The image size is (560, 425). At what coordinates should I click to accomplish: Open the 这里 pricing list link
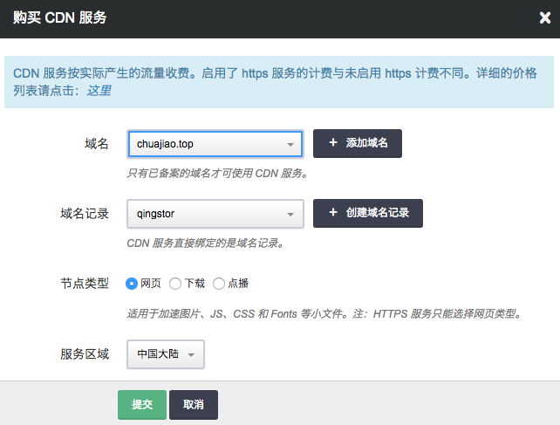tap(99, 90)
